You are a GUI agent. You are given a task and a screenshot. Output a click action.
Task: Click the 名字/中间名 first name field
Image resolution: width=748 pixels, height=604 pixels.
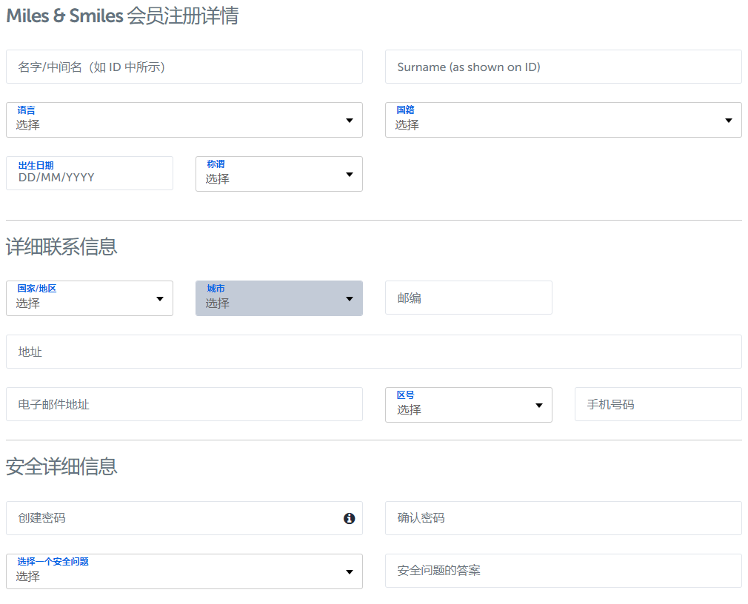pos(184,67)
